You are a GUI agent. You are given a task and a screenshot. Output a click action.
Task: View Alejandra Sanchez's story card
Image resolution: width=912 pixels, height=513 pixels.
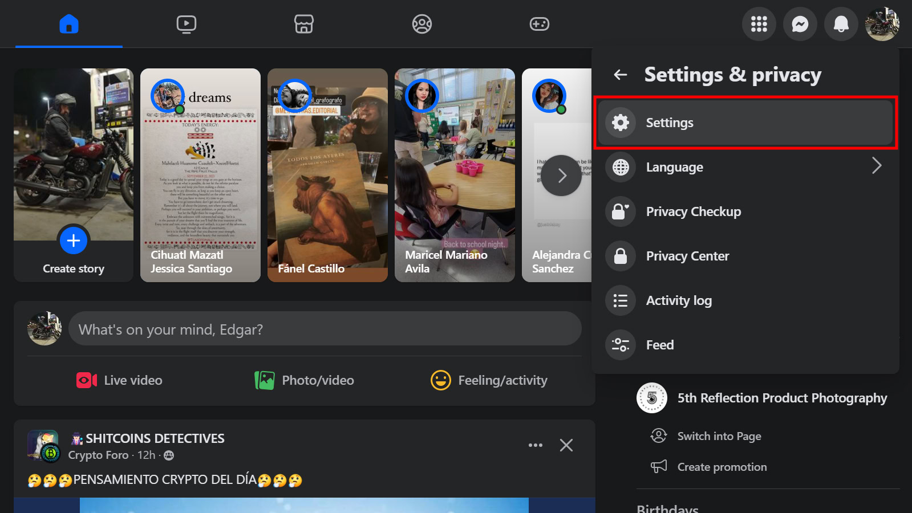click(557, 175)
